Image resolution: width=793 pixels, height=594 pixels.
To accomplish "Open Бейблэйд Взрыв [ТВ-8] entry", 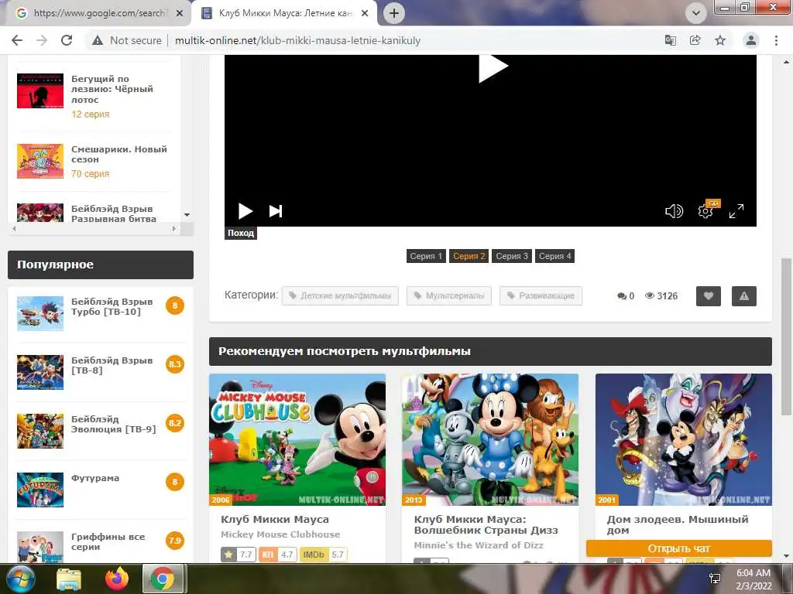I will (112, 365).
